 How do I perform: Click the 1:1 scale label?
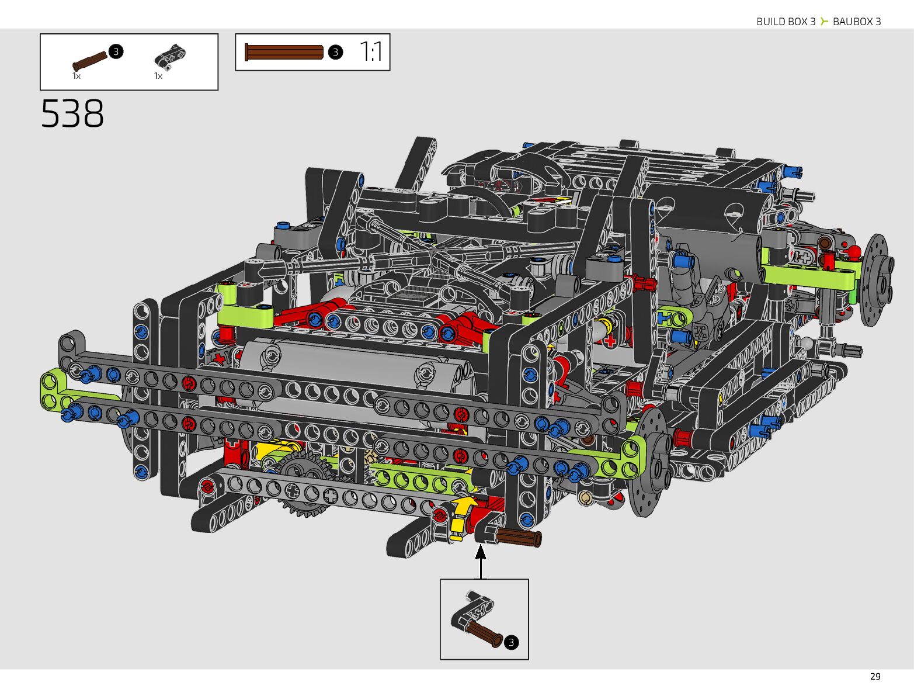(371, 52)
